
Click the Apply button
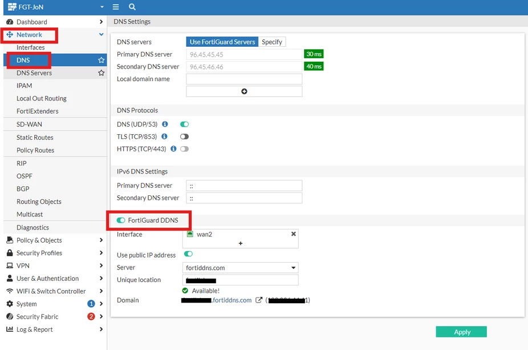(x=461, y=332)
